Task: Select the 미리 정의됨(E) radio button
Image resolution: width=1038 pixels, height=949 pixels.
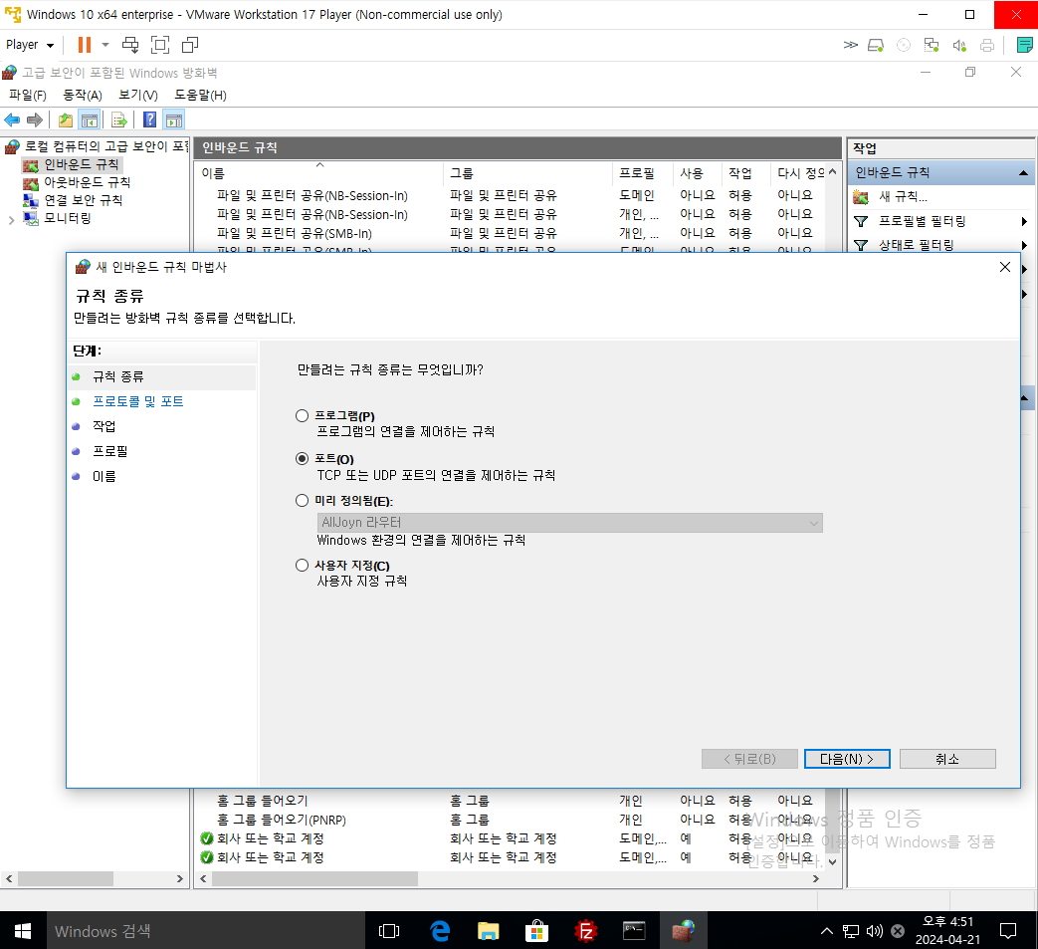Action: pos(302,501)
